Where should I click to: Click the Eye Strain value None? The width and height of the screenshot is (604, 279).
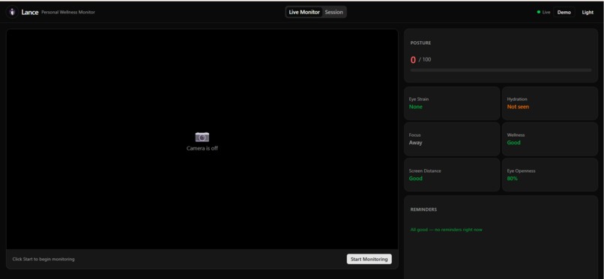point(416,107)
